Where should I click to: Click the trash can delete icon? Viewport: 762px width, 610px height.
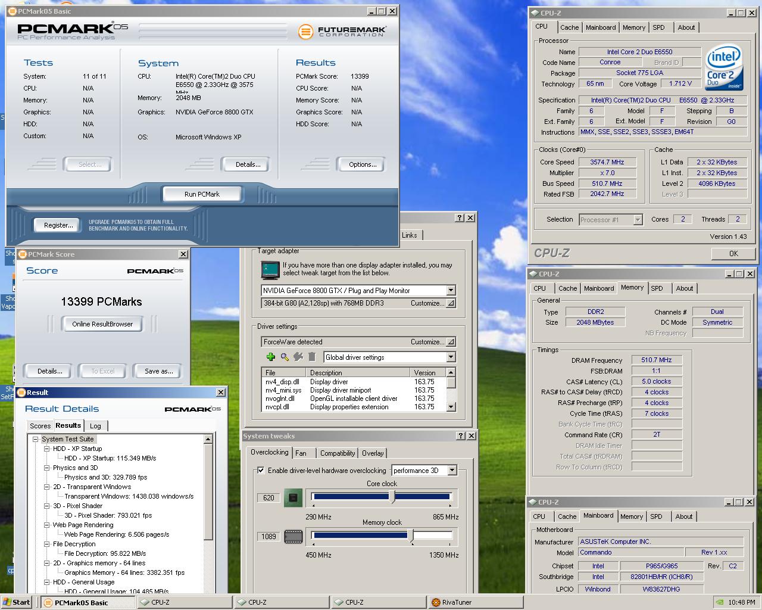point(311,357)
